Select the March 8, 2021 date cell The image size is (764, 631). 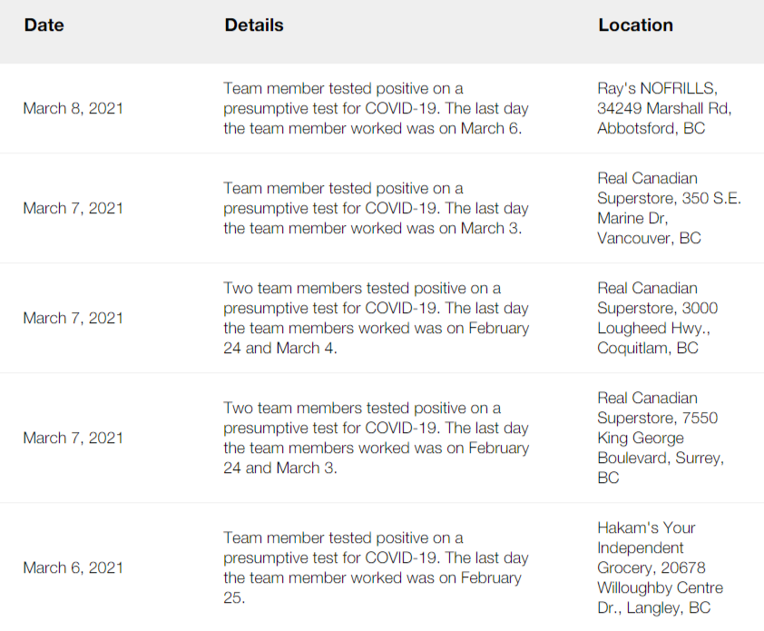(73, 108)
